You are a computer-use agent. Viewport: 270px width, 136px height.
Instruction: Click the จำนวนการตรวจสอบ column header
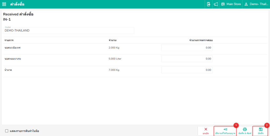201,40
